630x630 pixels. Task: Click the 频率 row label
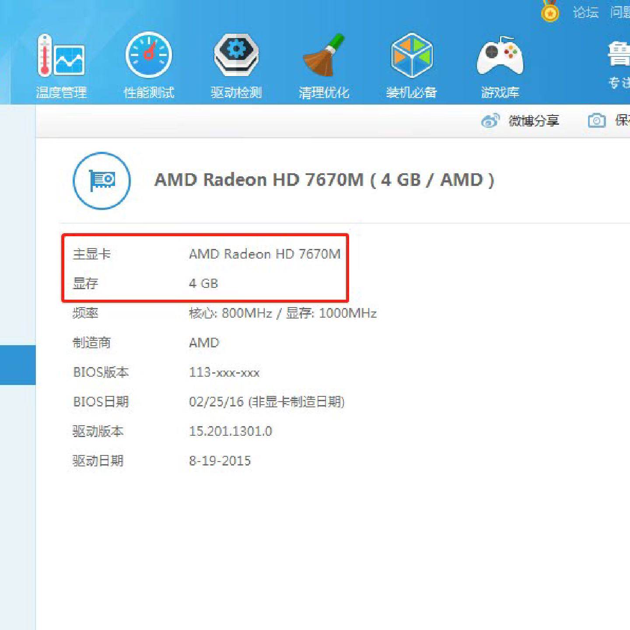[x=85, y=313]
